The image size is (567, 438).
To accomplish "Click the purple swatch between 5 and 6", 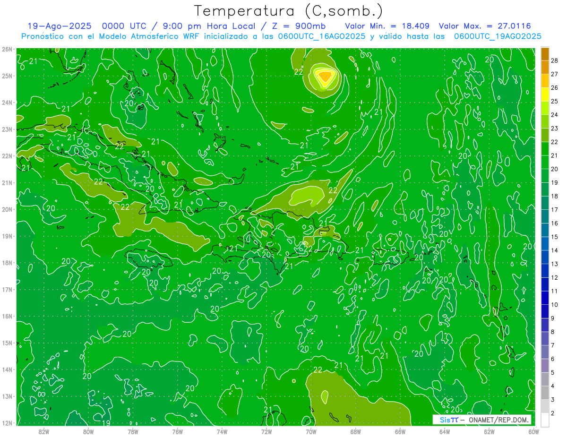I will (x=545, y=366).
